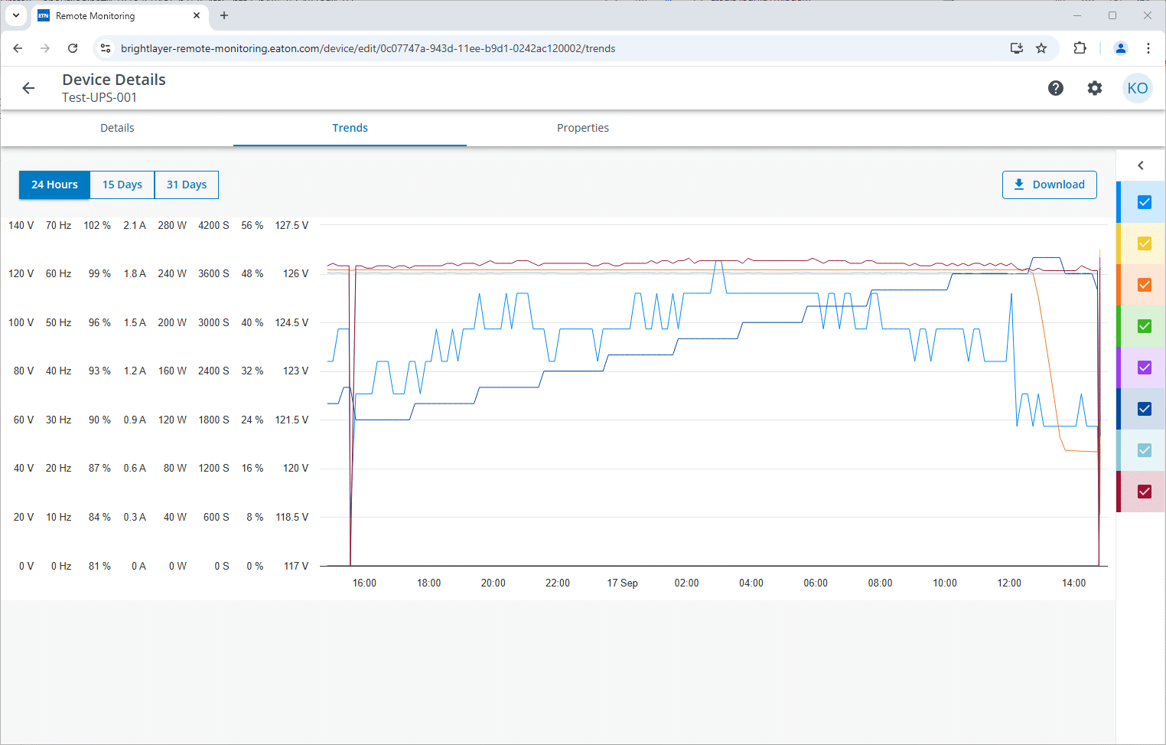Click the address bar URL

(368, 48)
